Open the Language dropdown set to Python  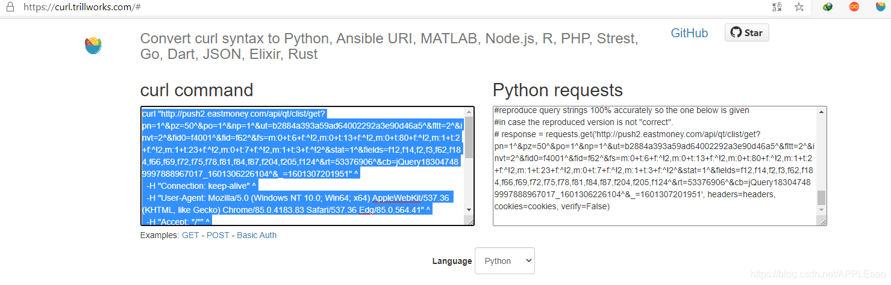click(504, 261)
